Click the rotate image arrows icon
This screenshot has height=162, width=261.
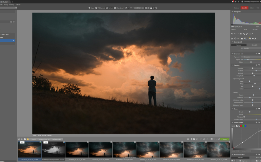245,34
